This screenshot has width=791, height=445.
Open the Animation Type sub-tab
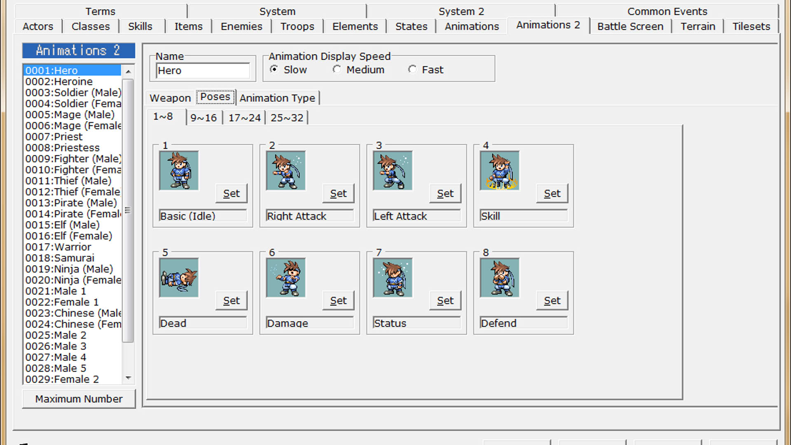click(x=277, y=98)
